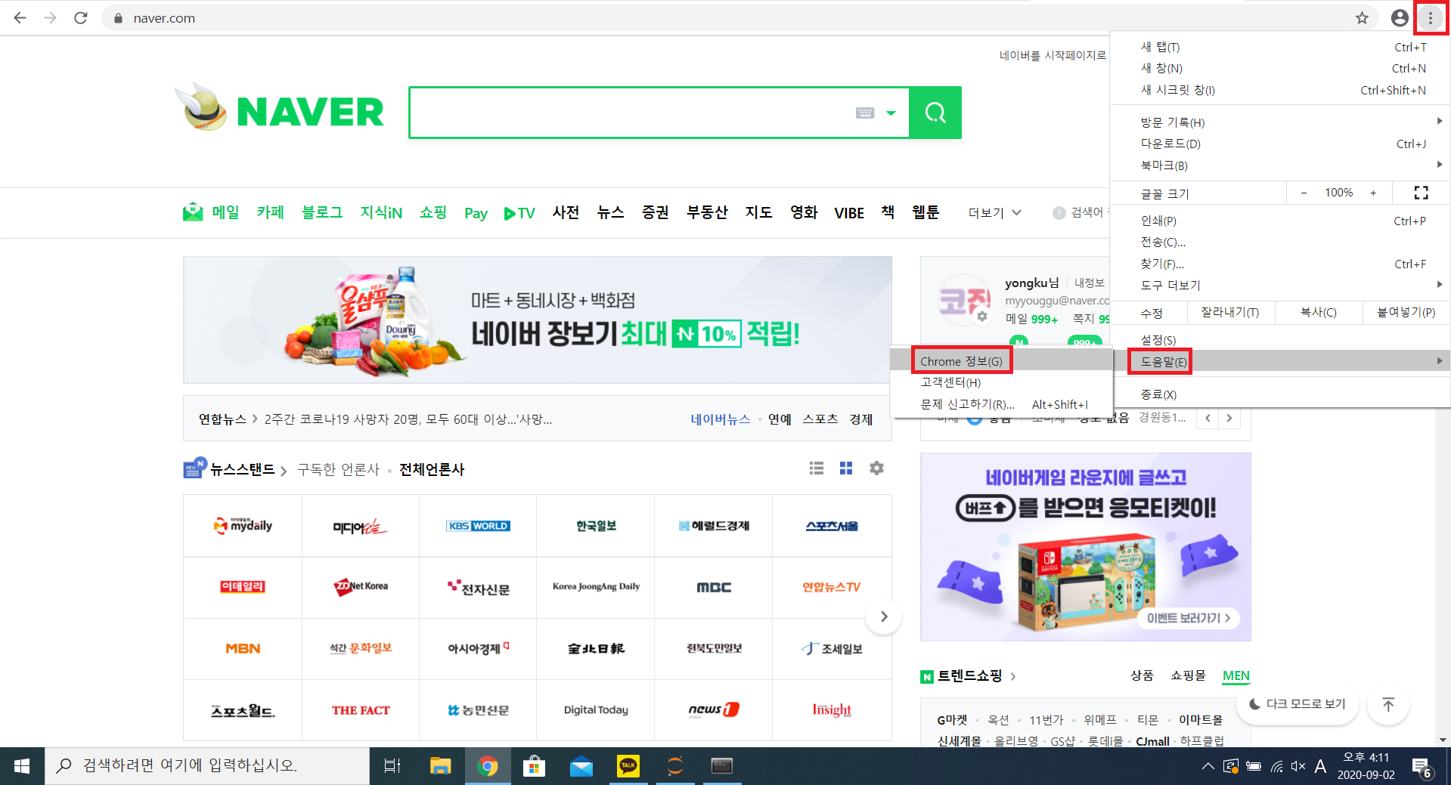This screenshot has width=1451, height=785.
Task: Open 설정(S) in Chrome menu
Action: (1280, 340)
